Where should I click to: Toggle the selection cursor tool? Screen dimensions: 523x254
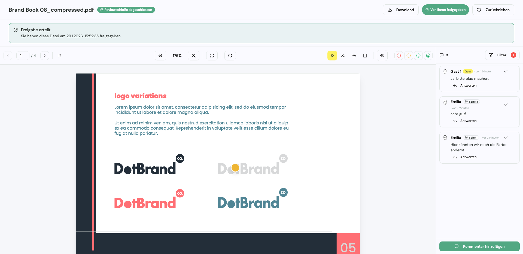(x=332, y=56)
